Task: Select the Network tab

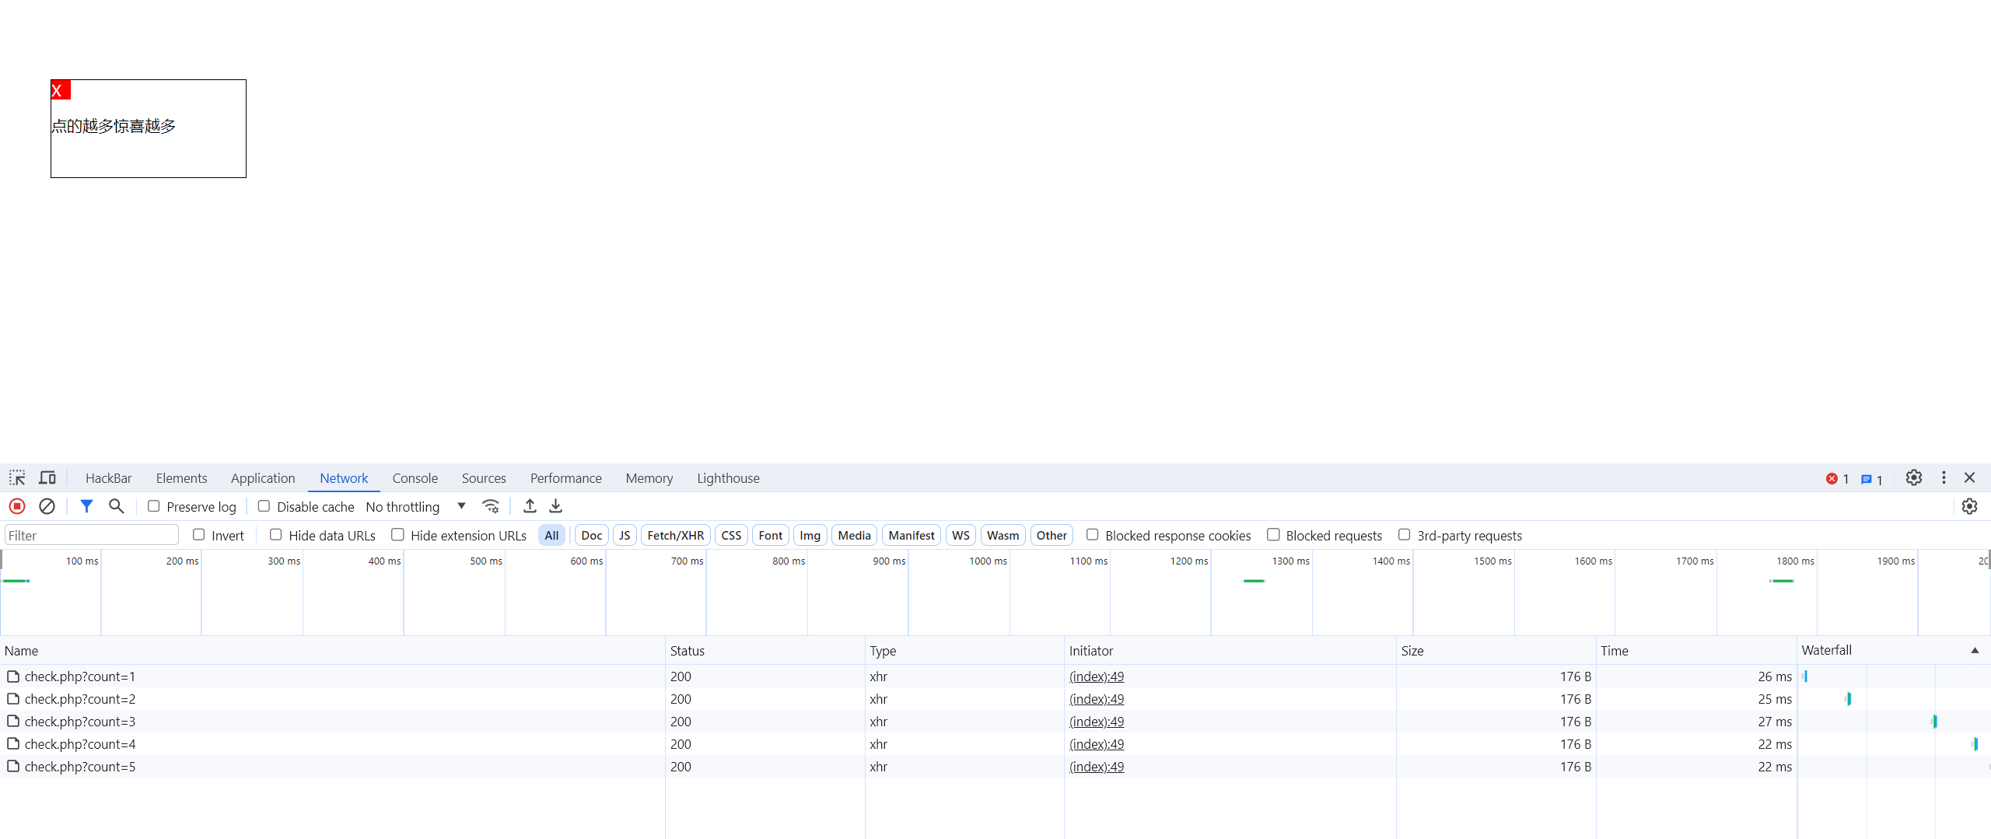Action: coord(344,478)
